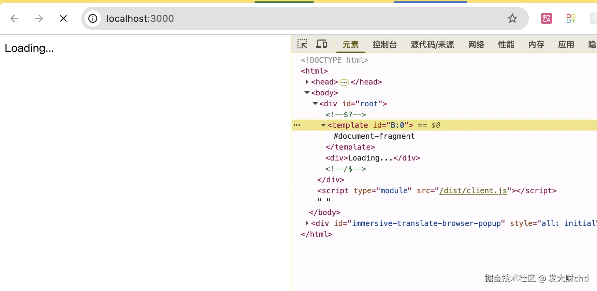This screenshot has height=291, width=597.
Task: Stop page loading with the X button
Action: (63, 18)
